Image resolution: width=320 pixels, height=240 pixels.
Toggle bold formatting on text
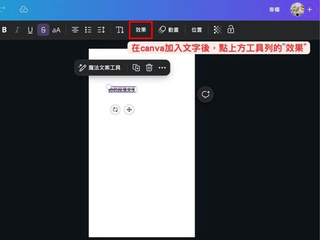pyautogui.click(x=5, y=30)
